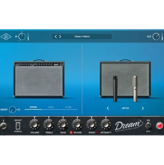The image size is (164, 165).
Task: Go to the previous preset arrow
Action: [x=56, y=37]
